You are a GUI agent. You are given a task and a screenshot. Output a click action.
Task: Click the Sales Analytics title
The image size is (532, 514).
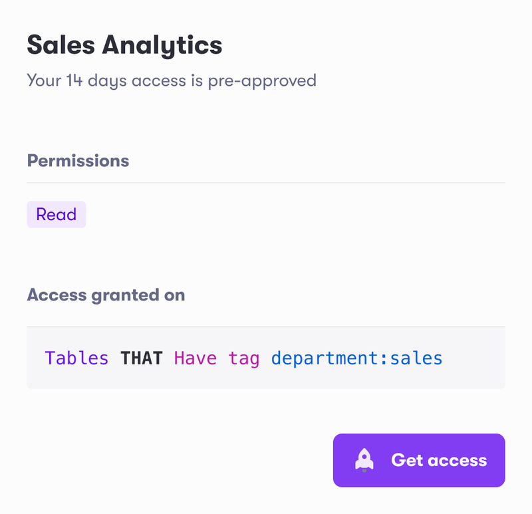124,45
